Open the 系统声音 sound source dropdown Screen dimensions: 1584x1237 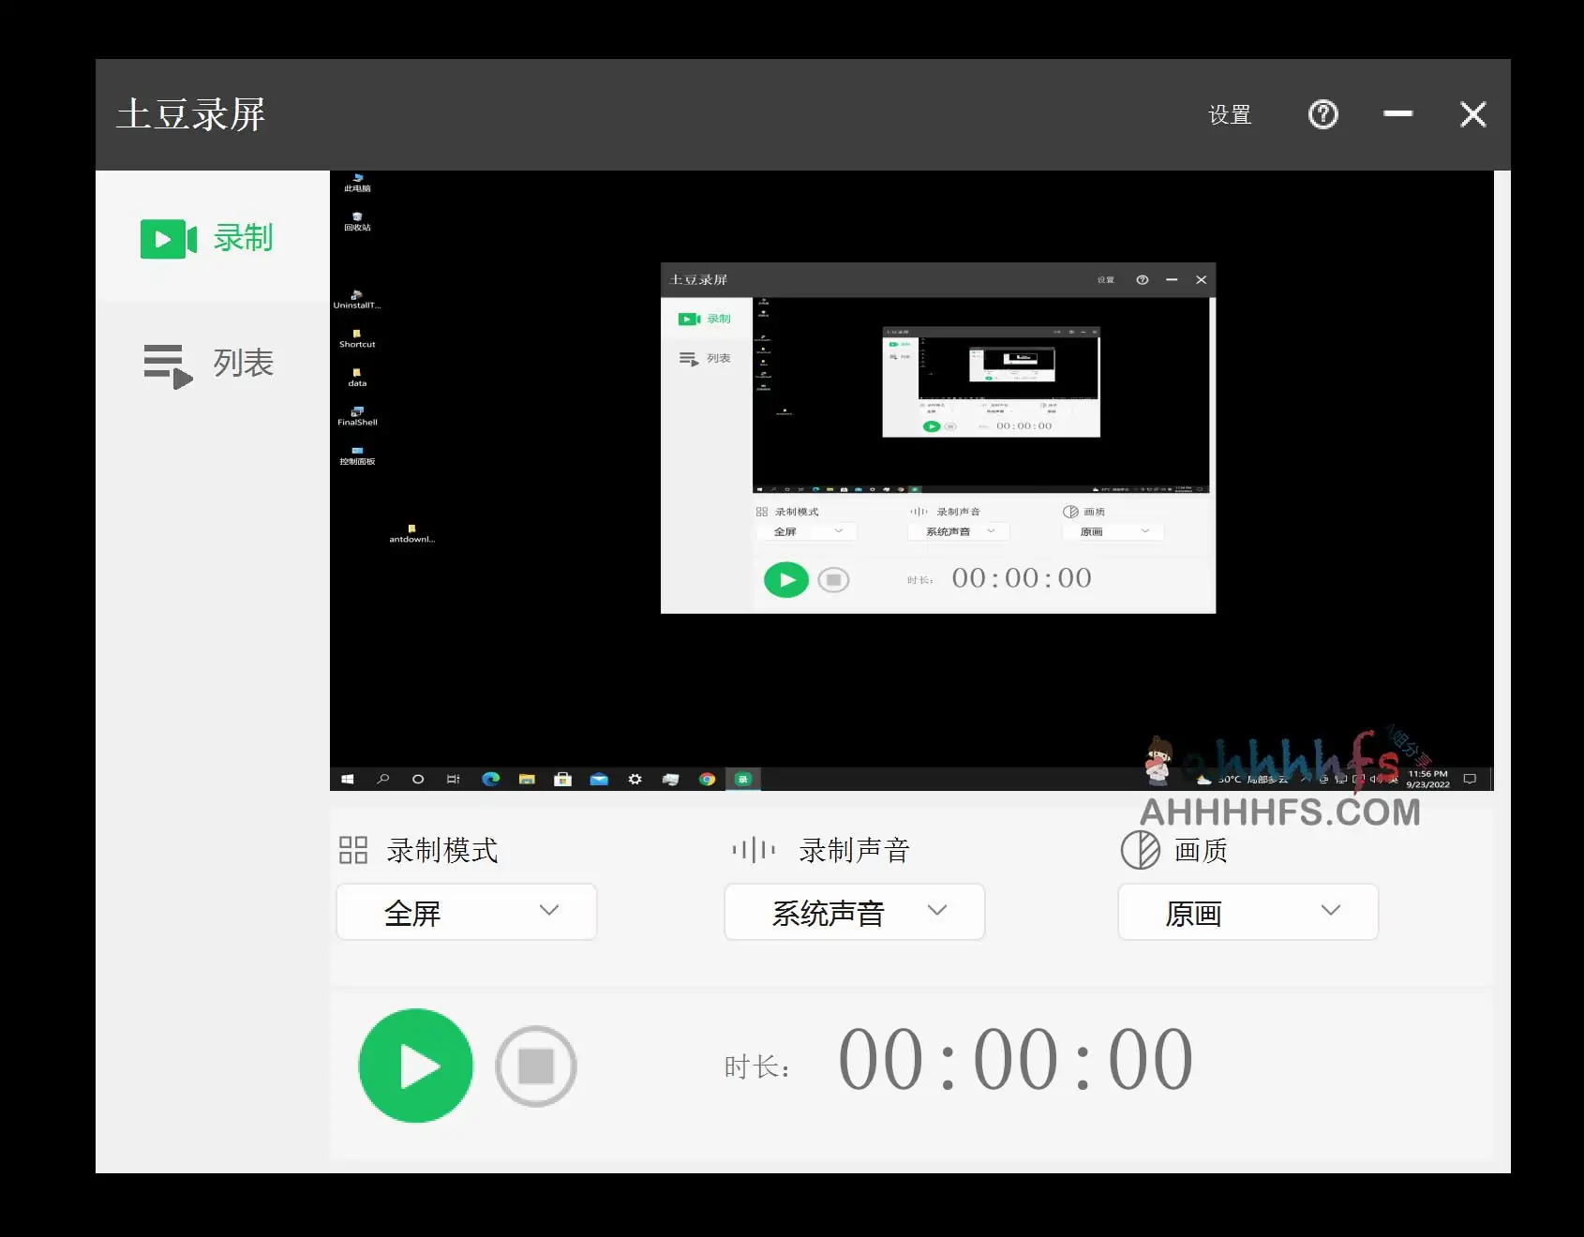pyautogui.click(x=853, y=912)
